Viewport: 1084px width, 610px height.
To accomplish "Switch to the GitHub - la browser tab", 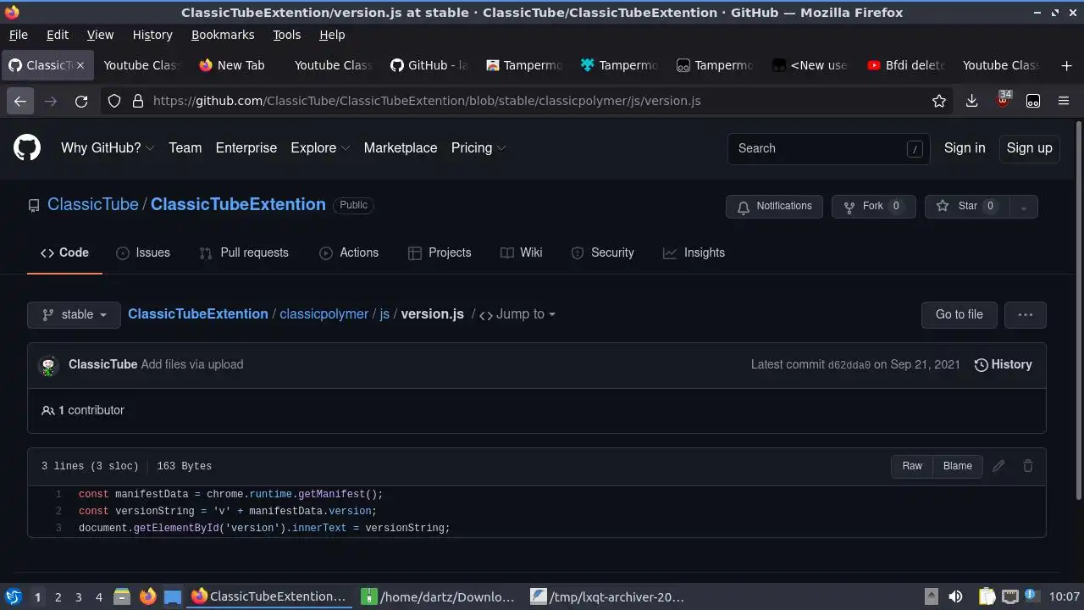I will [x=429, y=65].
